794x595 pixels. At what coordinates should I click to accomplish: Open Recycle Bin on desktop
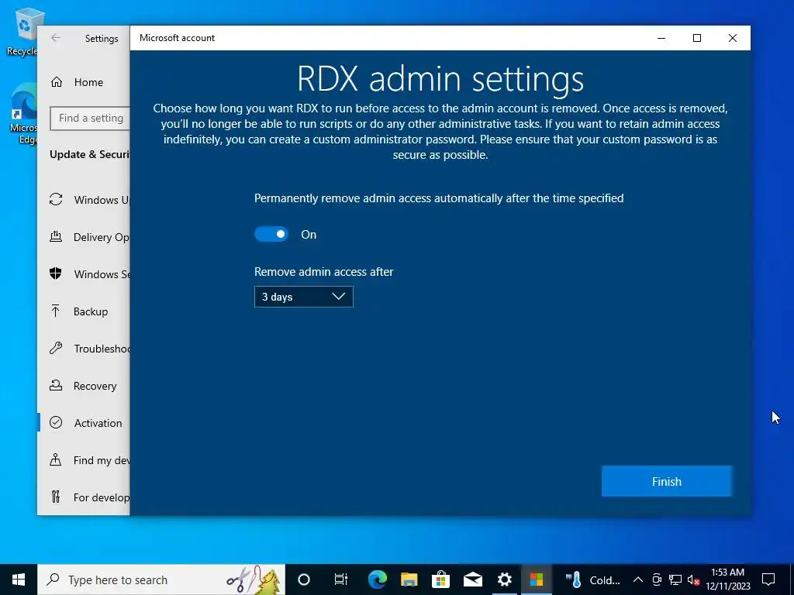click(22, 31)
